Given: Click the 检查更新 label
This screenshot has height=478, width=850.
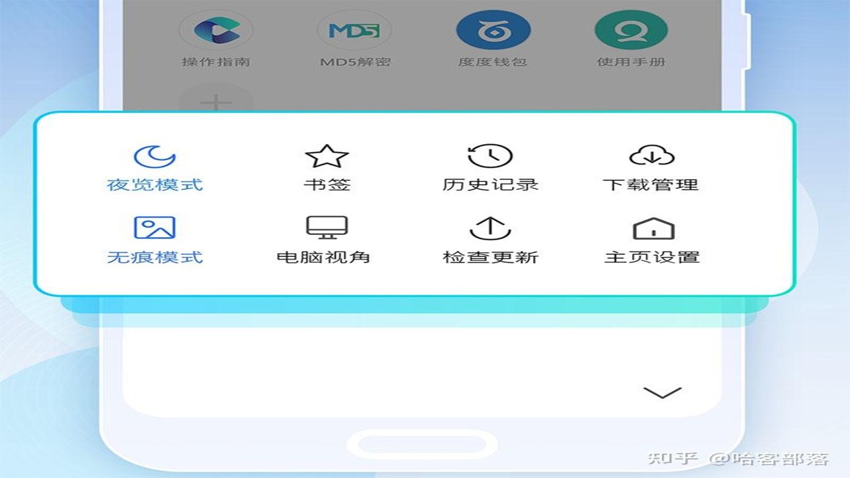Looking at the screenshot, I should pyautogui.click(x=490, y=257).
